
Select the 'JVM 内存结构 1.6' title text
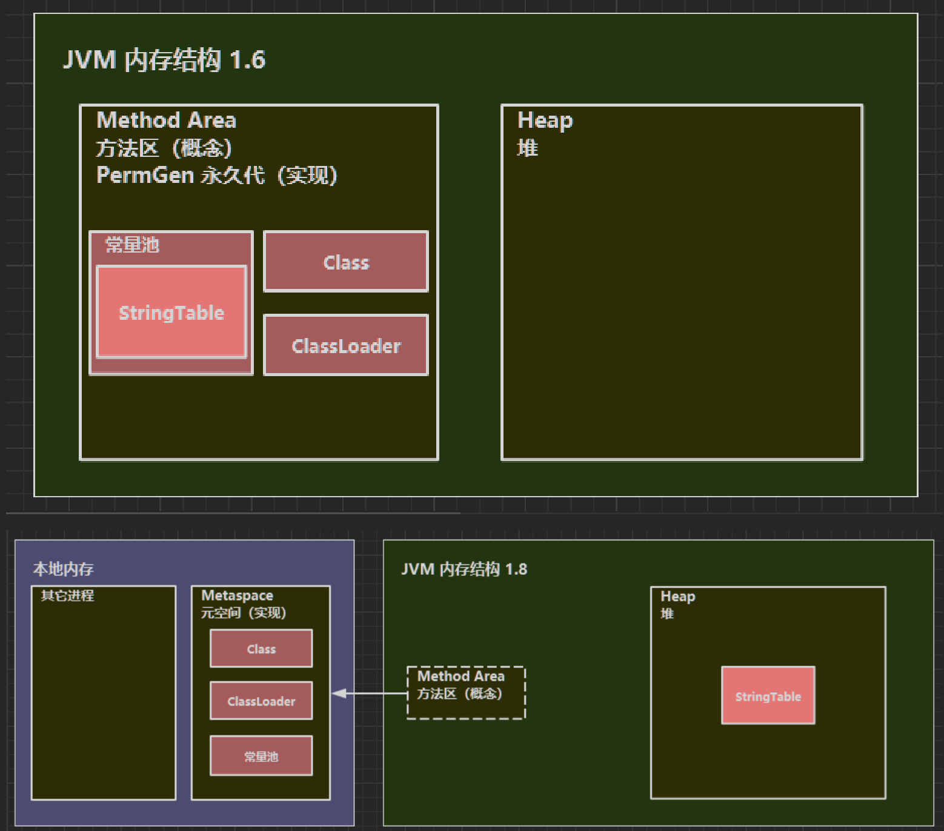point(164,60)
